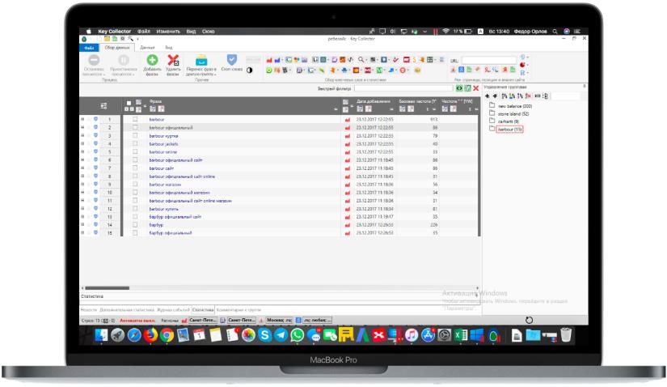
Task: Click the green filter apply arrows icon
Action: (x=459, y=88)
